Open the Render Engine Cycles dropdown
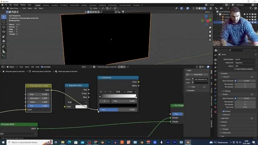The image size is (258, 145). click(x=246, y=59)
